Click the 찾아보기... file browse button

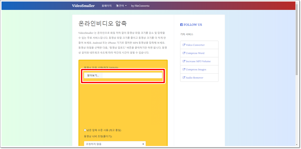pyautogui.click(x=93, y=75)
